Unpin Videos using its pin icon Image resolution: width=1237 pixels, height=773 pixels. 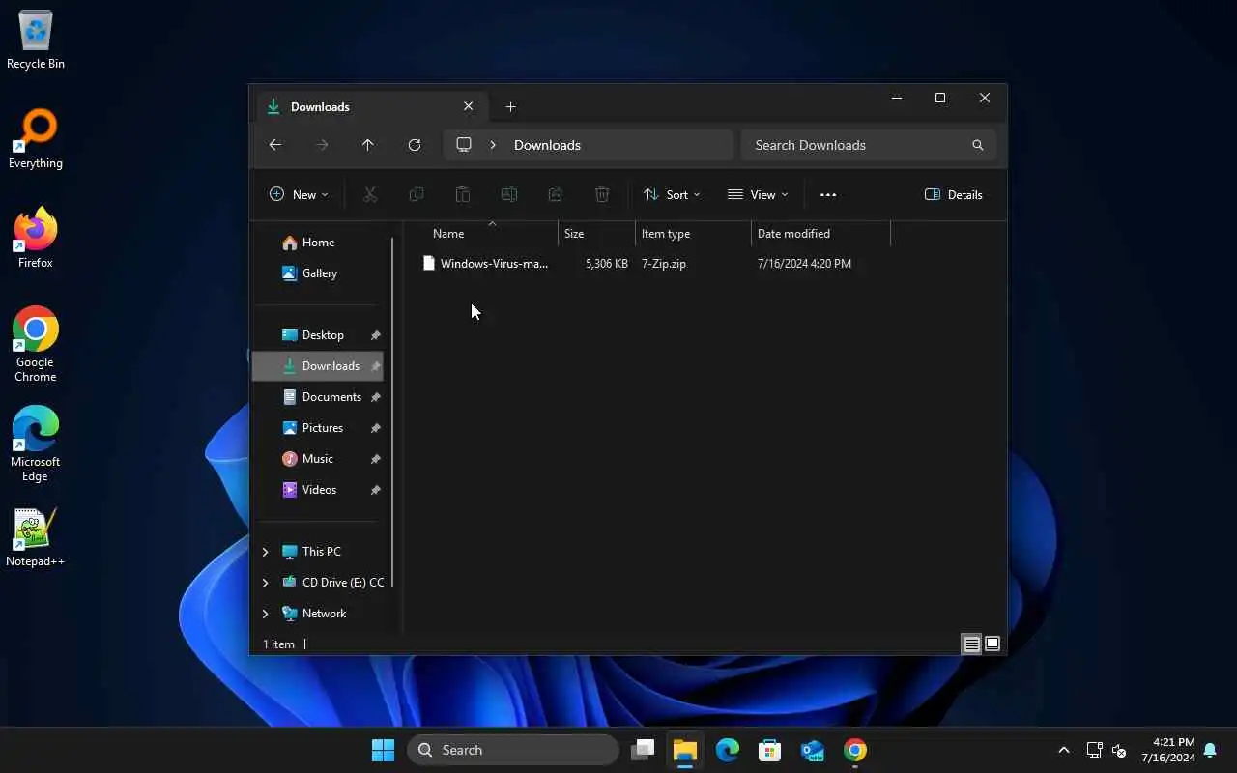pos(375,490)
